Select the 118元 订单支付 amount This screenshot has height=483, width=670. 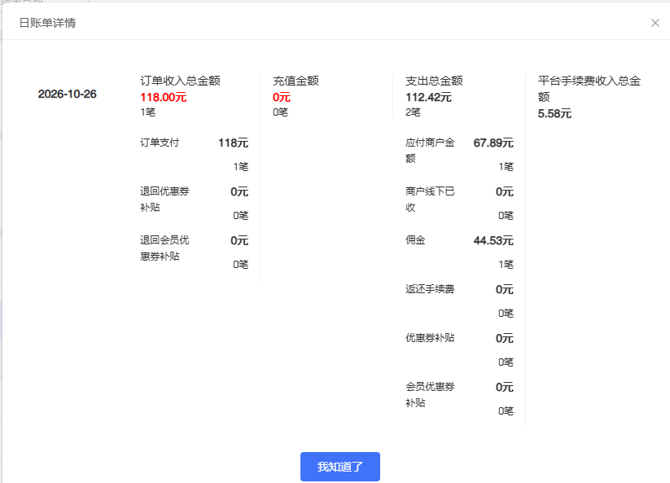(234, 143)
